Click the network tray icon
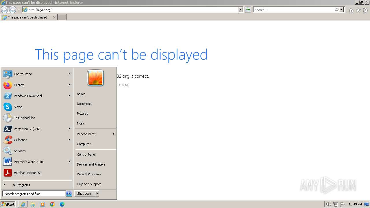Image resolution: width=370 pixels, height=208 pixels. pyautogui.click(x=336, y=204)
